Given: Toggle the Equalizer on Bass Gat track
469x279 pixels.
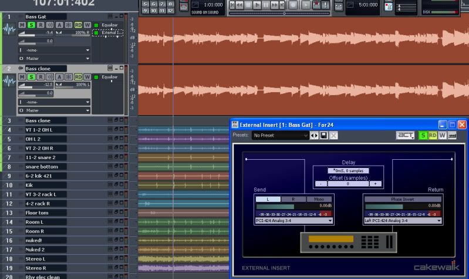Looking at the screenshot, I should tap(96, 25).
